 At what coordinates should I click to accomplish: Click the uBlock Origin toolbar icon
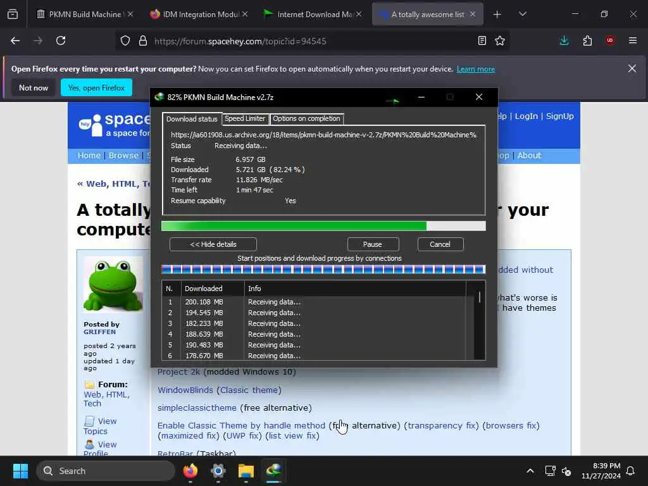click(x=610, y=40)
